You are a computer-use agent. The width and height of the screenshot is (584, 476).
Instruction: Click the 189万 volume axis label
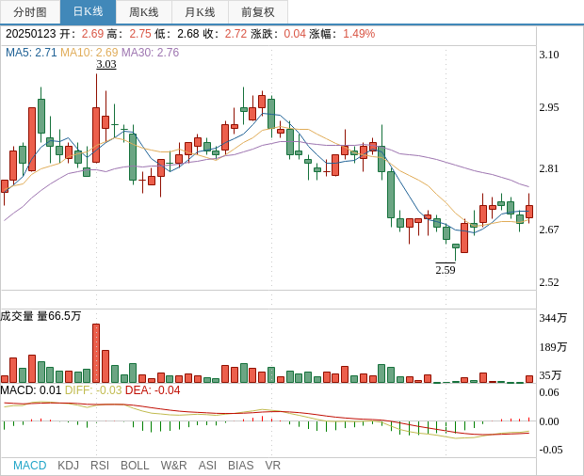(553, 347)
